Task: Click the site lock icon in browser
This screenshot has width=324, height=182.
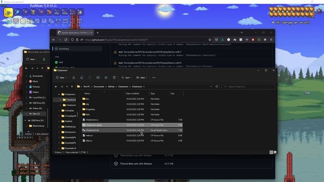Action: (x=77, y=39)
